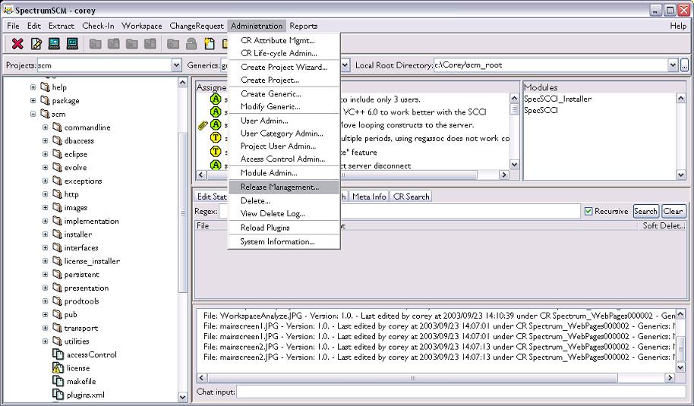Select the license_installer tree item
The height and width of the screenshot is (406, 694).
tap(92, 261)
